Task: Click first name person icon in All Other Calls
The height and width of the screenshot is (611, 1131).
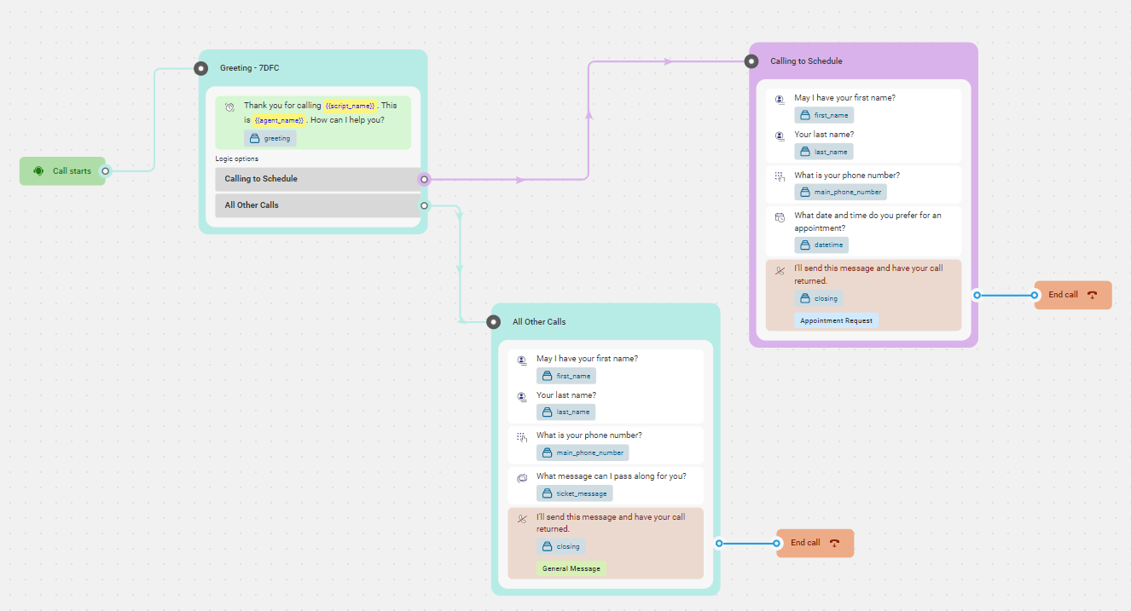Action: pos(522,360)
